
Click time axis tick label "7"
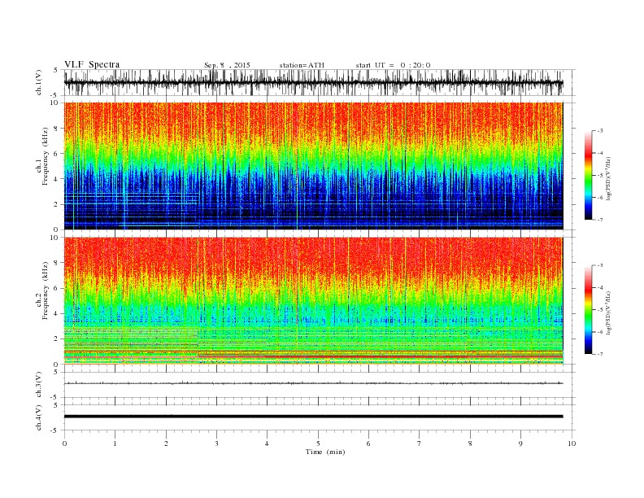(x=420, y=443)
